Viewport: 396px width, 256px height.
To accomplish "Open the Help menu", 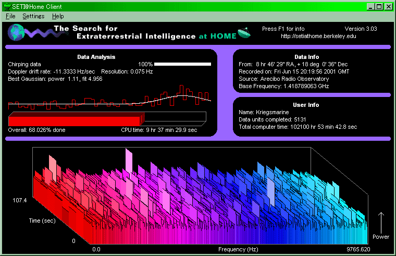I will tap(58, 17).
